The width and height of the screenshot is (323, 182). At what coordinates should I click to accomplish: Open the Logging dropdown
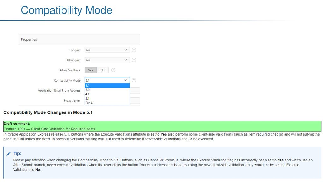[107, 50]
